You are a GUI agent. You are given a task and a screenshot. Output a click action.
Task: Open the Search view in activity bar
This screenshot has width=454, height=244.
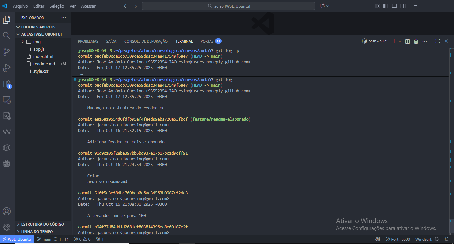(7, 35)
